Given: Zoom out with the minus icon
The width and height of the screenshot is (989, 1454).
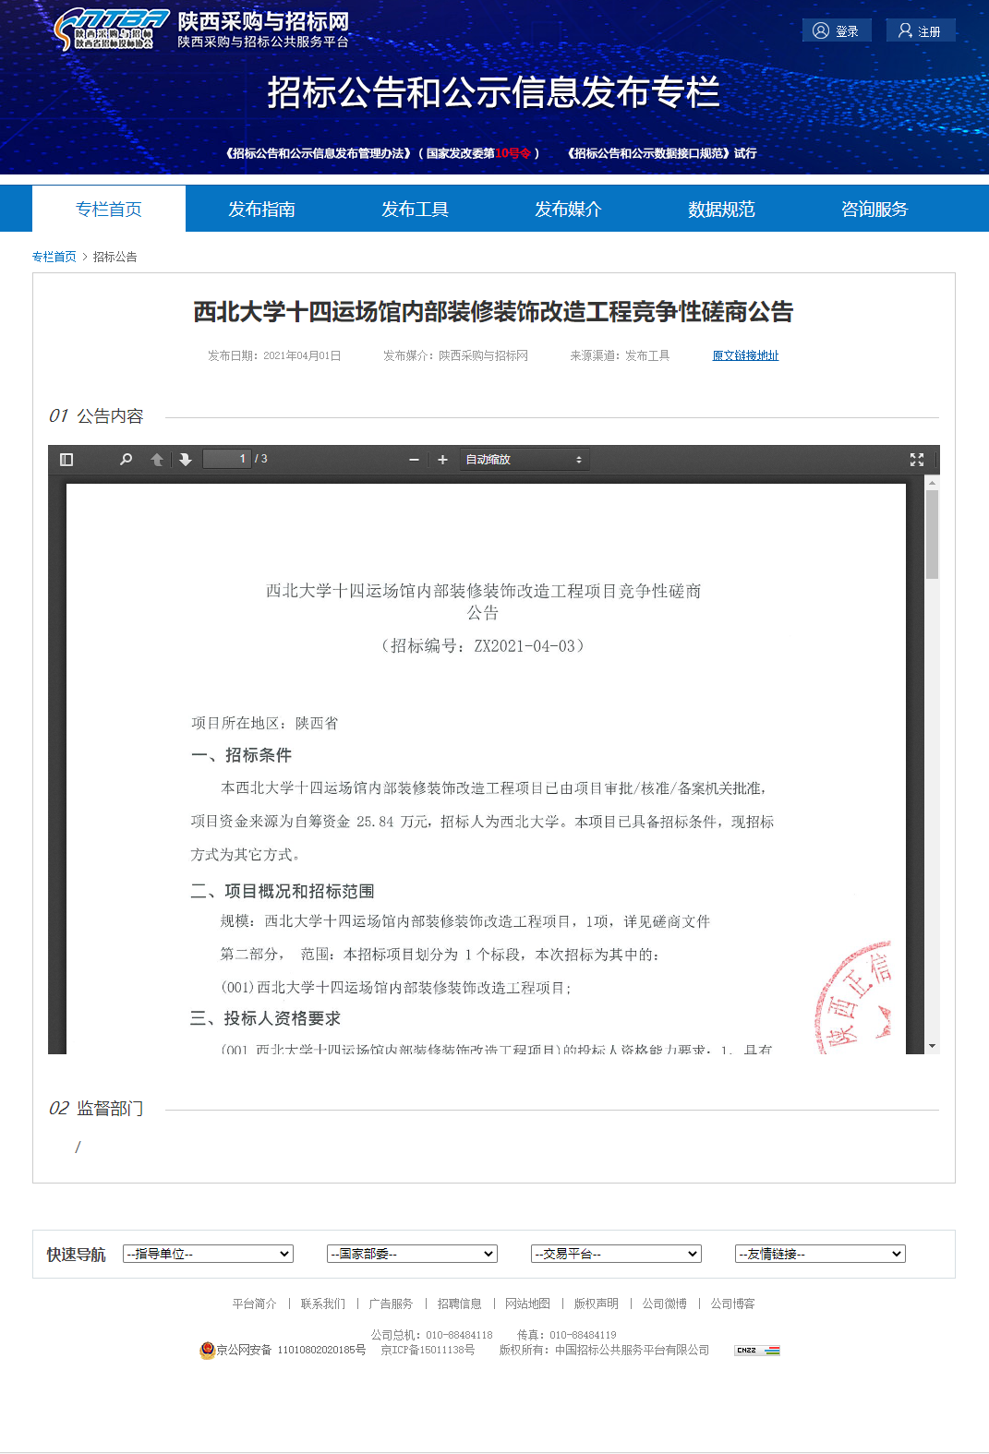Looking at the screenshot, I should (414, 460).
